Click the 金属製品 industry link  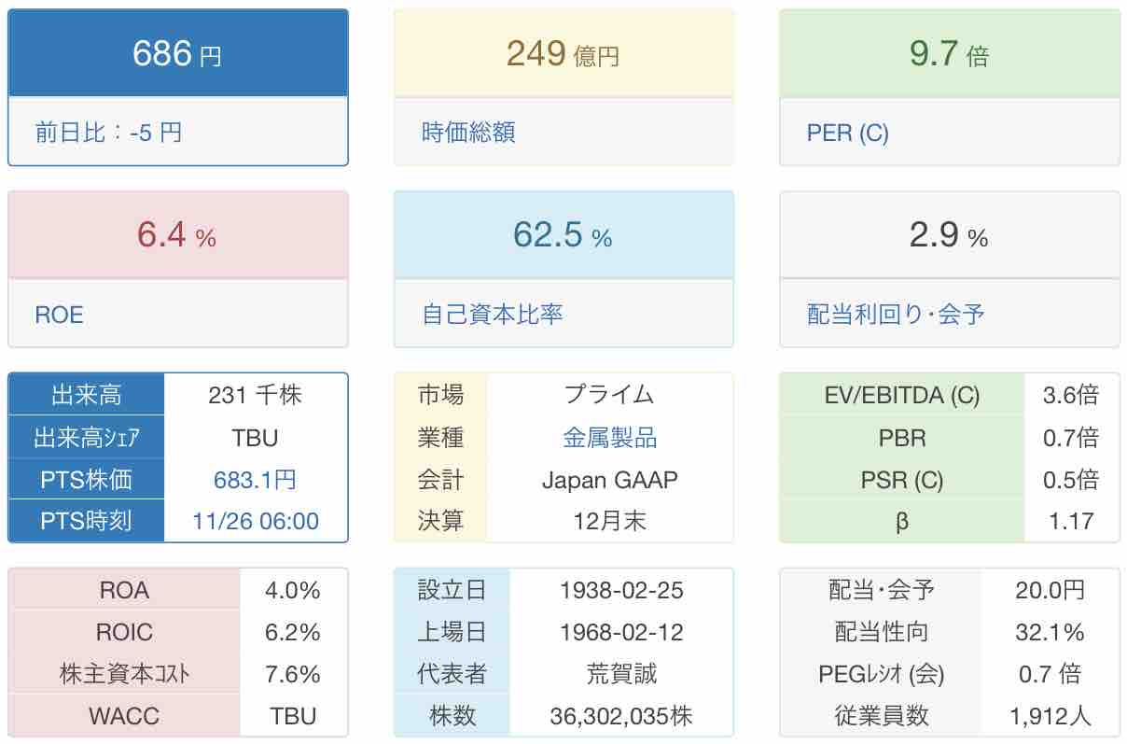tap(610, 438)
